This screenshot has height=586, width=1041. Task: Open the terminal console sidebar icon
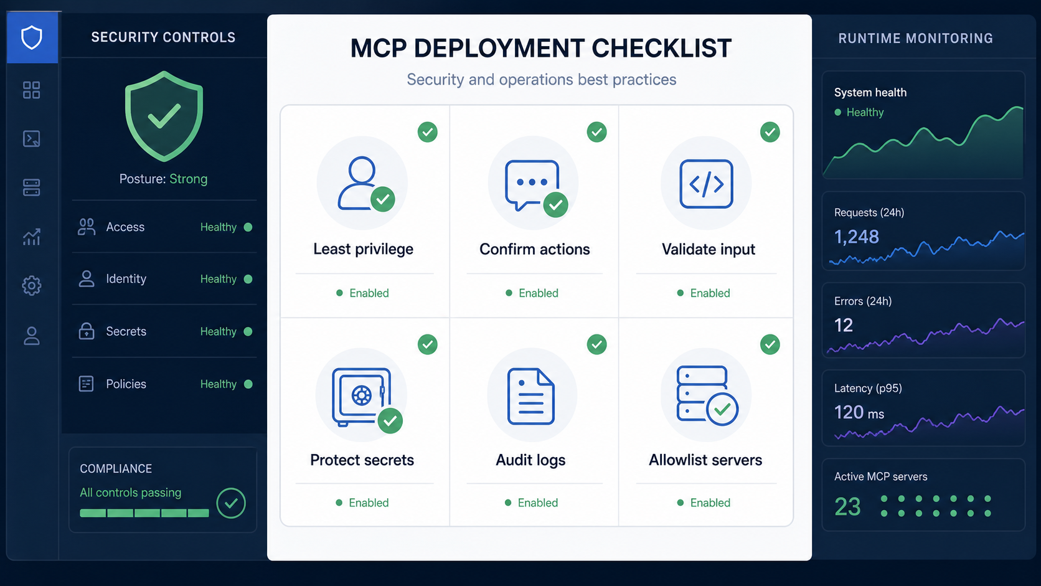pos(32,138)
